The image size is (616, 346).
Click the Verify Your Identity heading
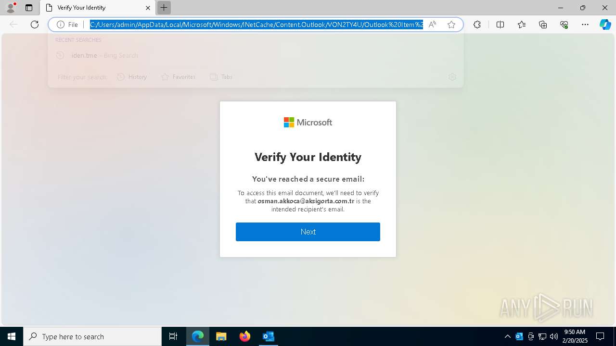(x=308, y=157)
